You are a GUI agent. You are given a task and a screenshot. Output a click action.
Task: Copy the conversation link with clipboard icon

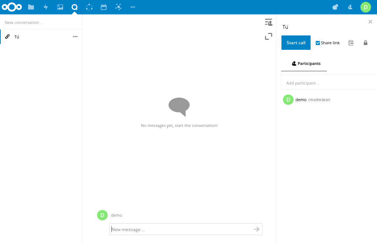[351, 43]
